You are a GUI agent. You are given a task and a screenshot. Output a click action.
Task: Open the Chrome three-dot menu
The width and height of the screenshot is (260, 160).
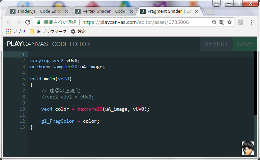coord(251,22)
